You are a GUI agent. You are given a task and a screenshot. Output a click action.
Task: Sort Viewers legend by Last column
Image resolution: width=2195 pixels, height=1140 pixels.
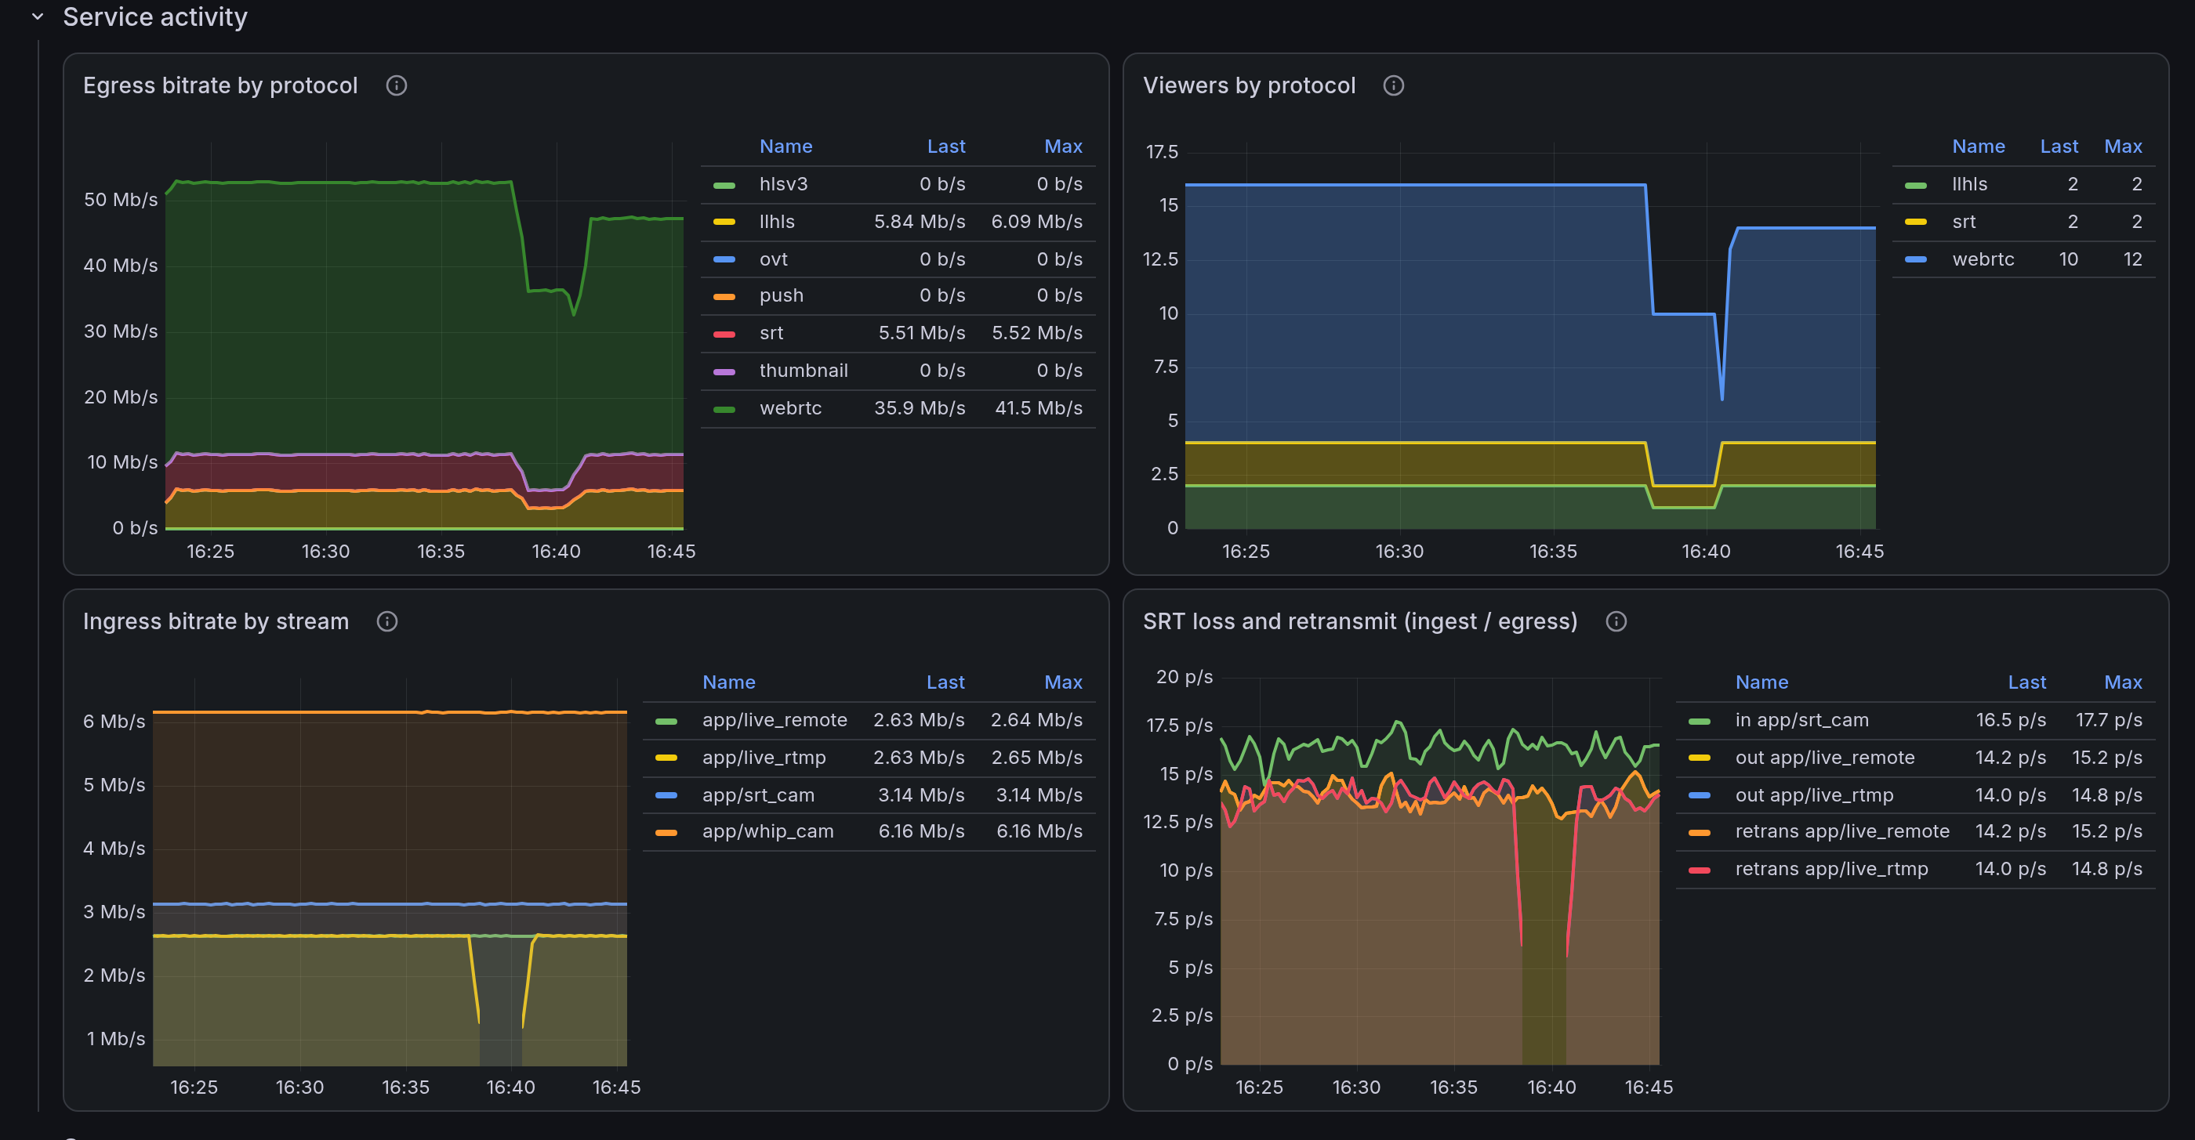(2059, 147)
